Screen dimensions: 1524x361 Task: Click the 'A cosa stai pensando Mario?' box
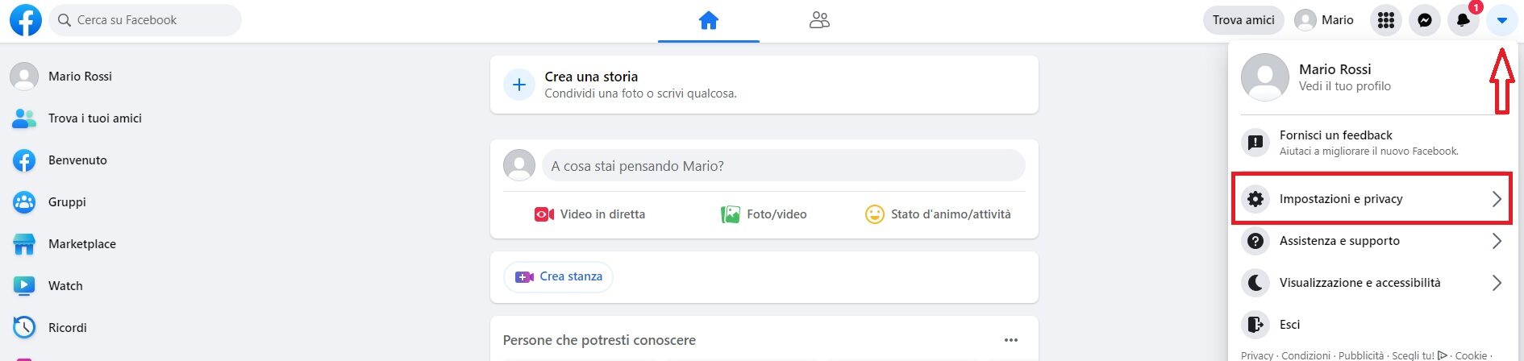(x=782, y=166)
